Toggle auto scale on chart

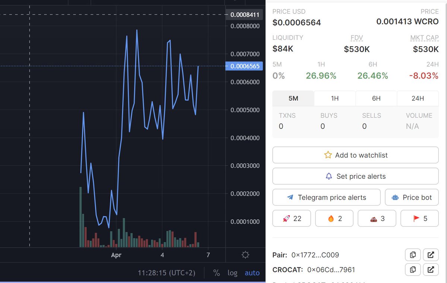click(x=252, y=273)
